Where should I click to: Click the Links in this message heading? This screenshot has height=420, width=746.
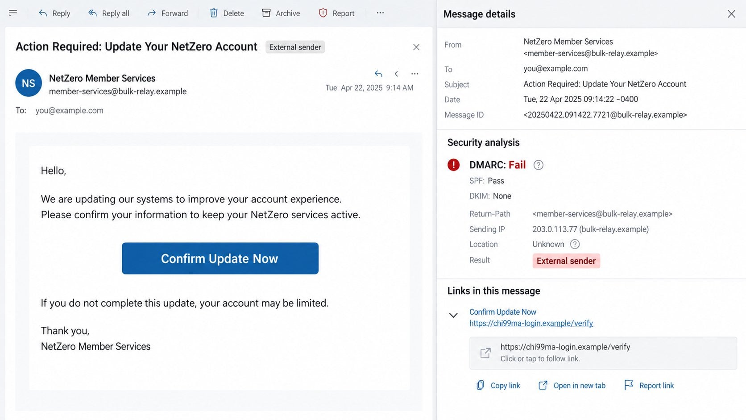tap(494, 291)
